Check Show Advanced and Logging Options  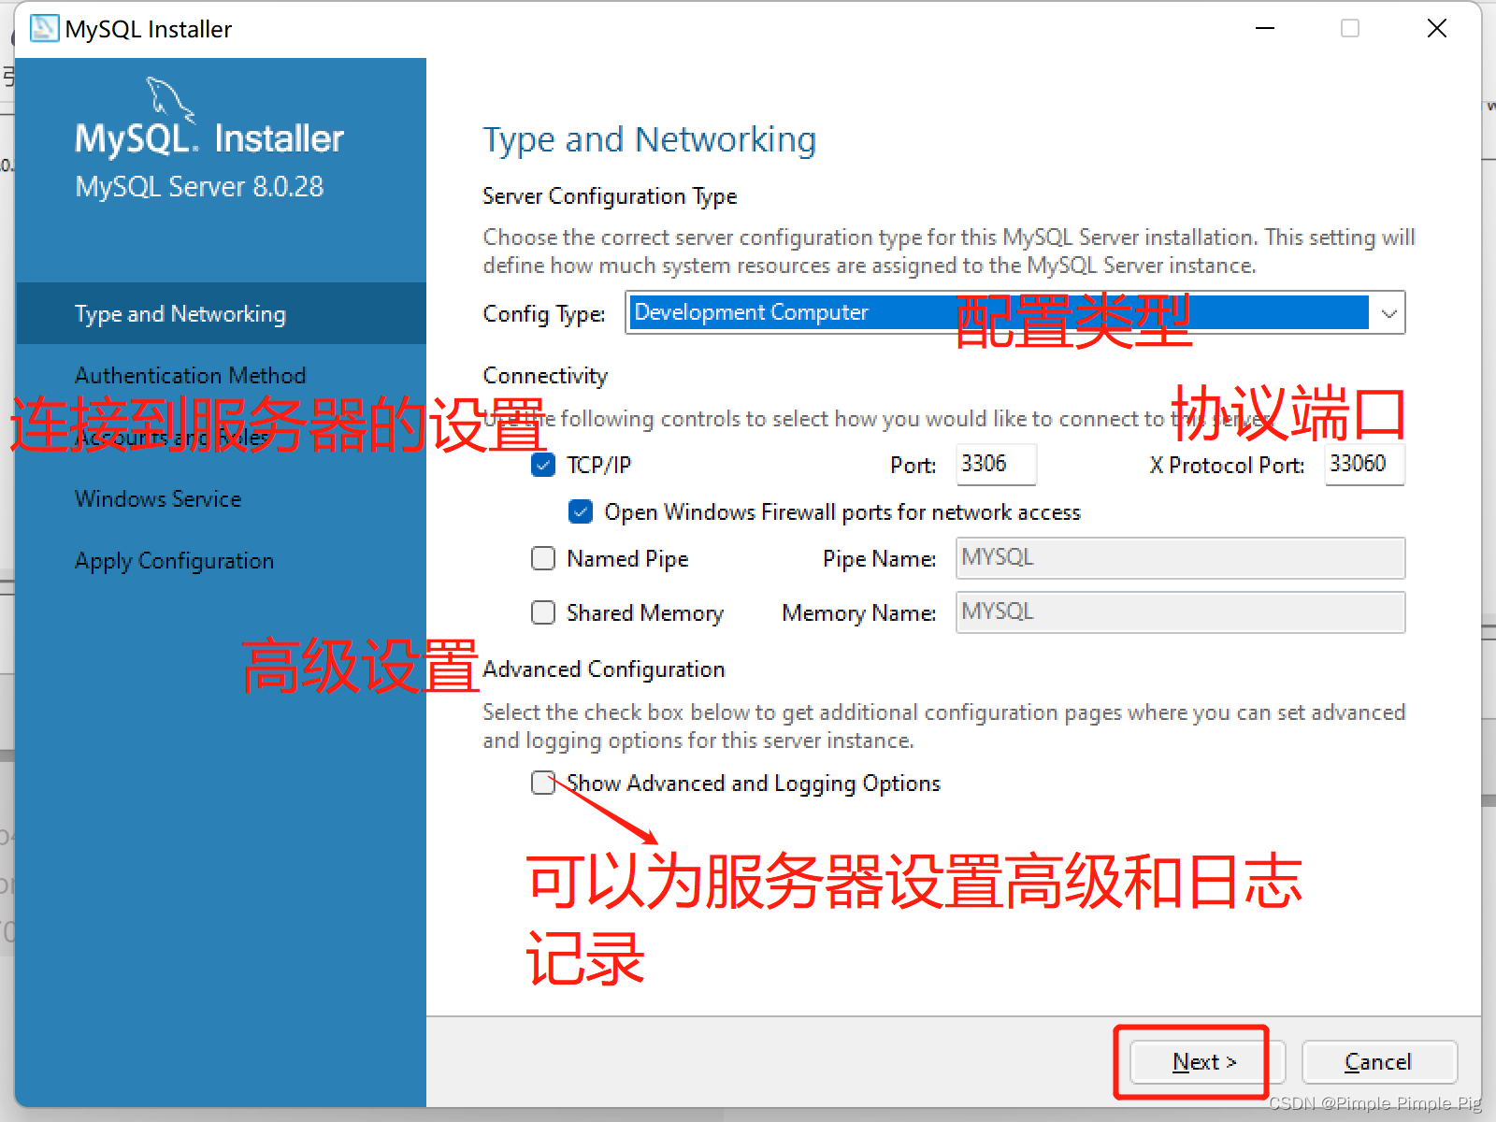pyautogui.click(x=543, y=783)
